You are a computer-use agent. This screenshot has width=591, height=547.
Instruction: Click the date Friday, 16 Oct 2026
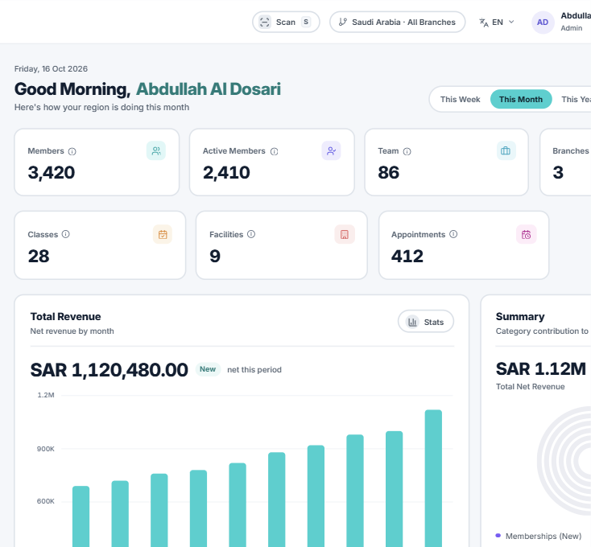[51, 69]
